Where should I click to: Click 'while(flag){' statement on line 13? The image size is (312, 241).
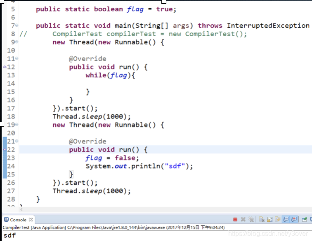111,75
